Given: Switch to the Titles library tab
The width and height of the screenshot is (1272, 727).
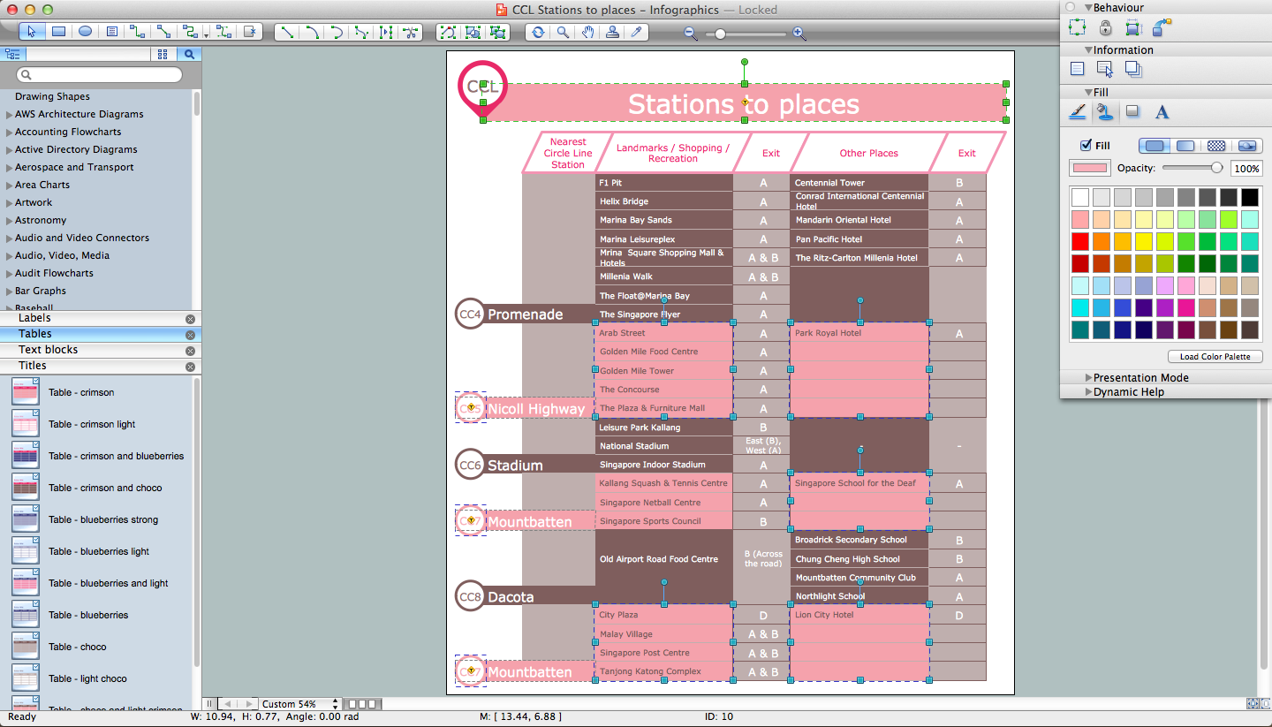Looking at the screenshot, I should point(101,366).
